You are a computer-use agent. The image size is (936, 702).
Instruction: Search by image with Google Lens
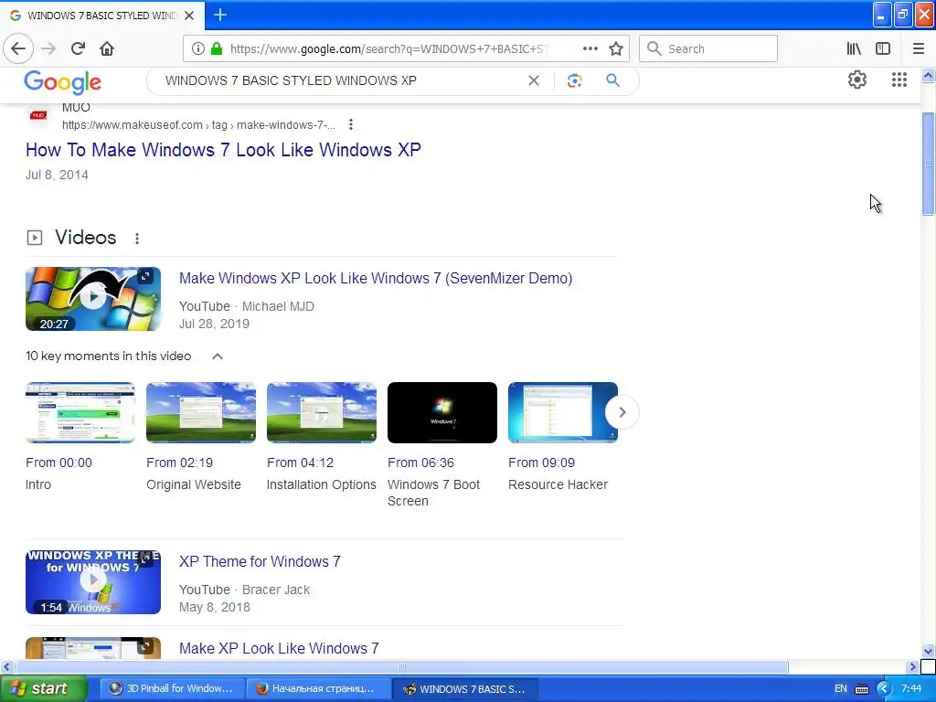coord(574,80)
